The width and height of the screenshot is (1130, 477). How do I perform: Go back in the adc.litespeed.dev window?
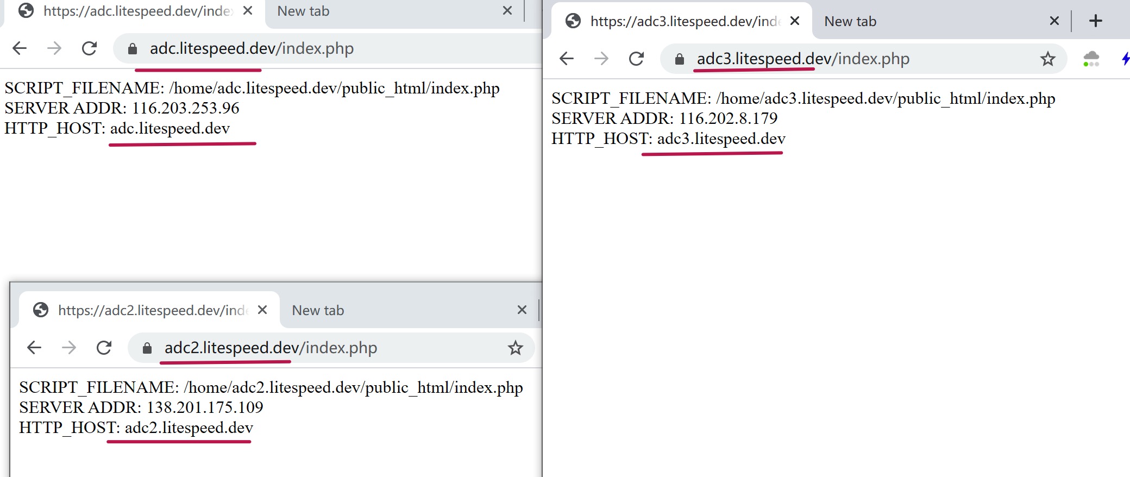(x=20, y=49)
